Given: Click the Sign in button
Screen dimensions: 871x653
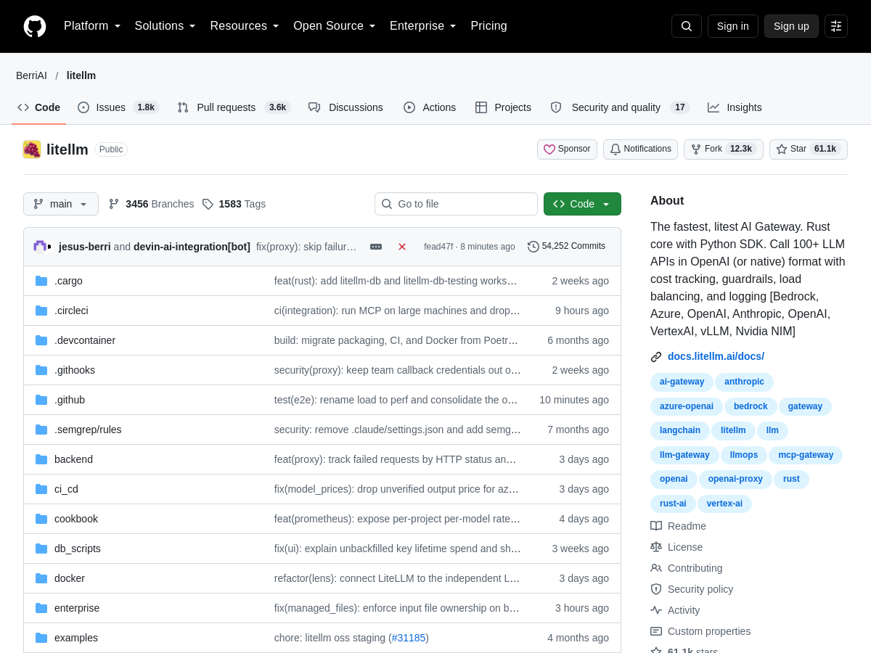Looking at the screenshot, I should coord(733,26).
